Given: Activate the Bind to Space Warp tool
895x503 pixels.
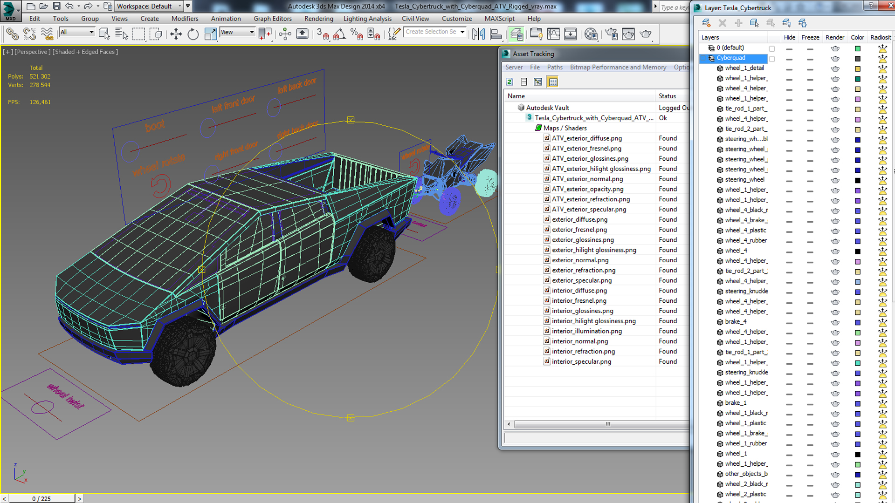Looking at the screenshot, I should 47,34.
